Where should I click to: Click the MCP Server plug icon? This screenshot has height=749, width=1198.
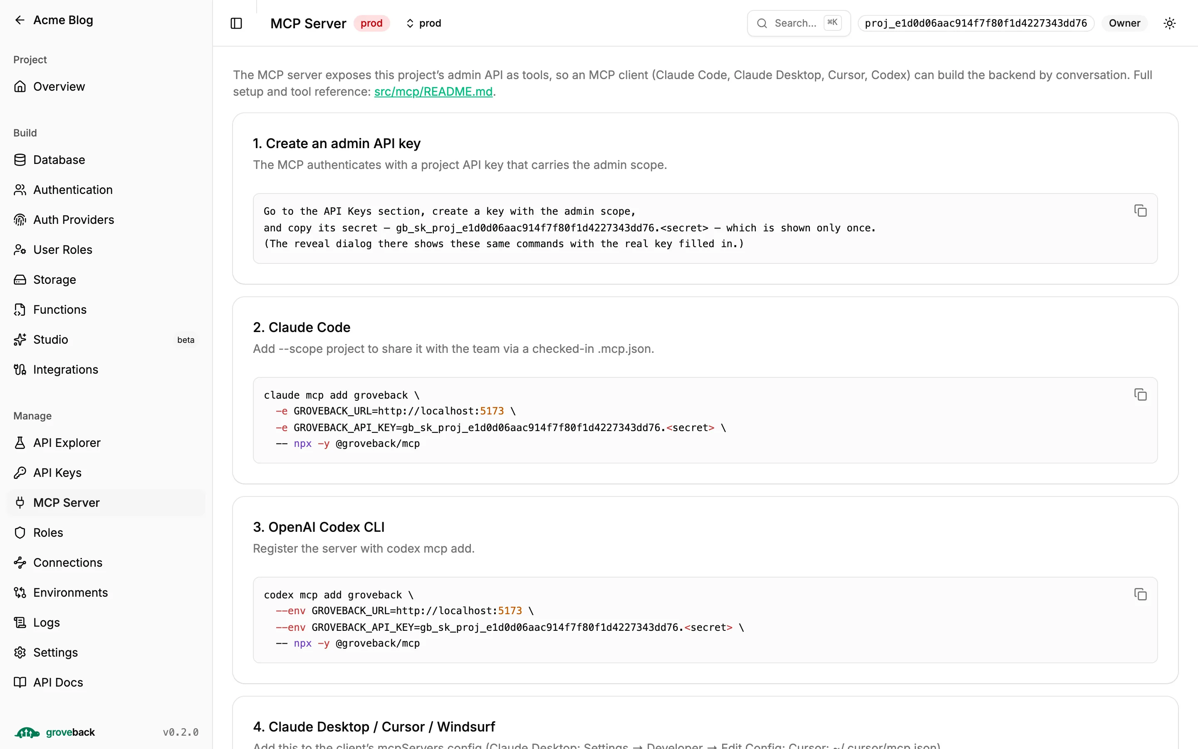click(x=20, y=503)
